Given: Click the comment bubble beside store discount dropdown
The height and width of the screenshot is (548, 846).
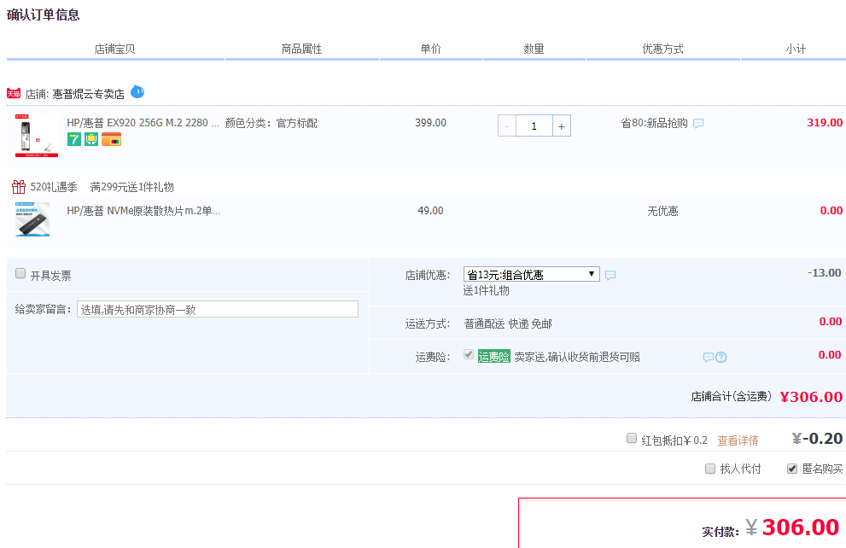Looking at the screenshot, I should click(x=610, y=275).
